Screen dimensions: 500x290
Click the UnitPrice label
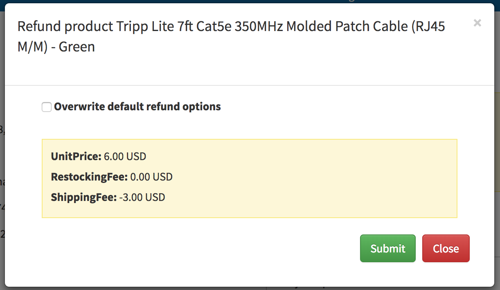pos(76,156)
